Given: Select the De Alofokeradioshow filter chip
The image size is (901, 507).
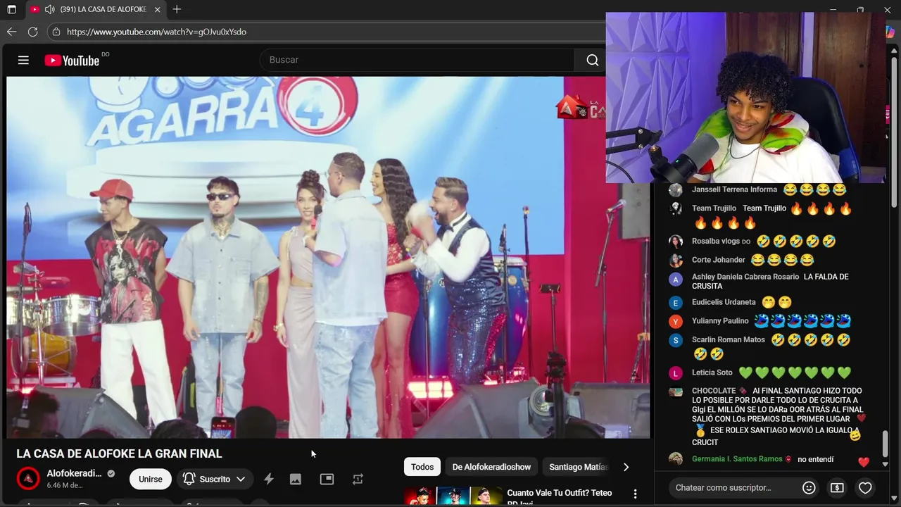Looking at the screenshot, I should 491,467.
